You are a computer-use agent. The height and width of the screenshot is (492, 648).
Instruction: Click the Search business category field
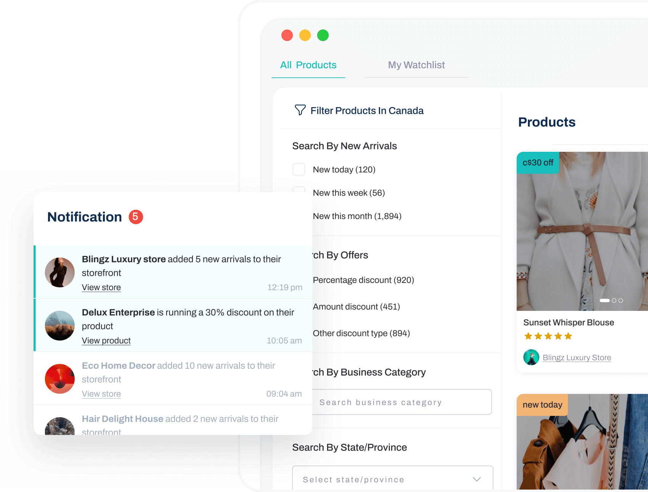pos(402,402)
